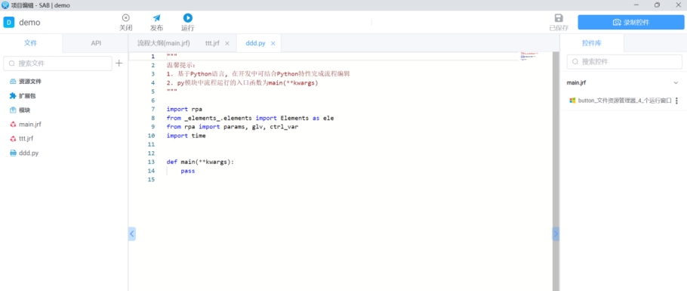Screen dimensions: 687x291
Task: Open the 模块 modules item
Action: tap(24, 110)
